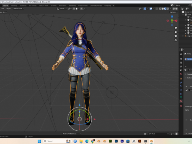This screenshot has width=192, height=144.
Task: Toggle snapping magnet icon
Action: coord(74,9)
